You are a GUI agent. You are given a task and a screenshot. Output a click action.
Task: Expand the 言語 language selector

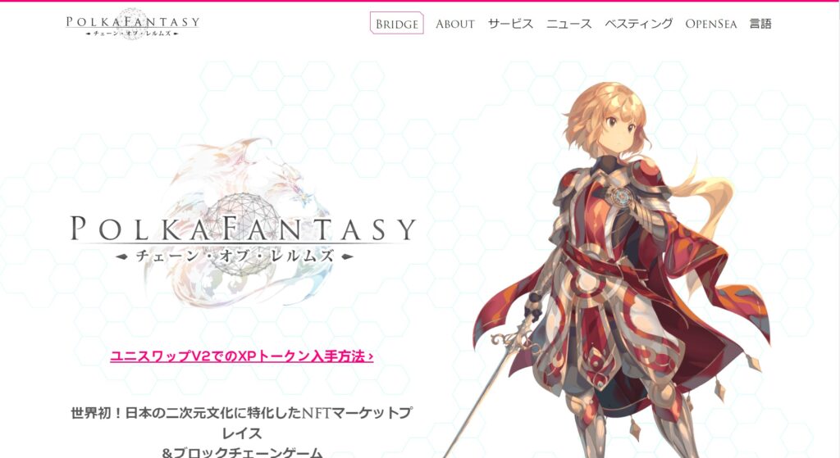coord(760,24)
